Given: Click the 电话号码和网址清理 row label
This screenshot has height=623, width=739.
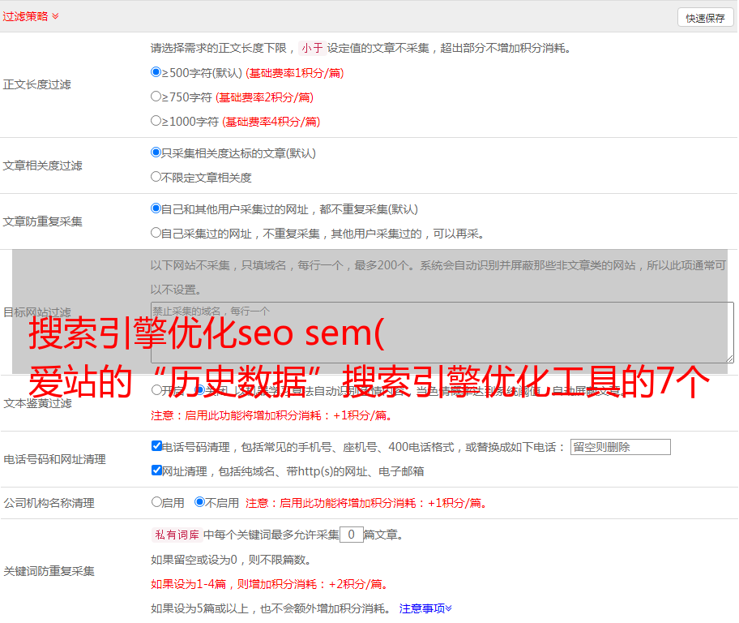Looking at the screenshot, I should pos(54,459).
